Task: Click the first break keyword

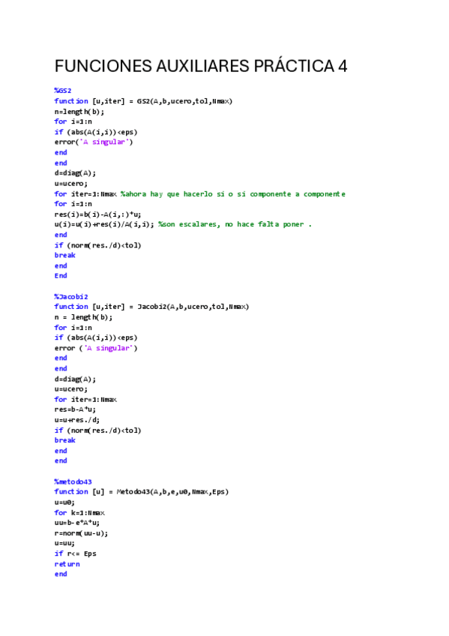Action: click(x=64, y=255)
